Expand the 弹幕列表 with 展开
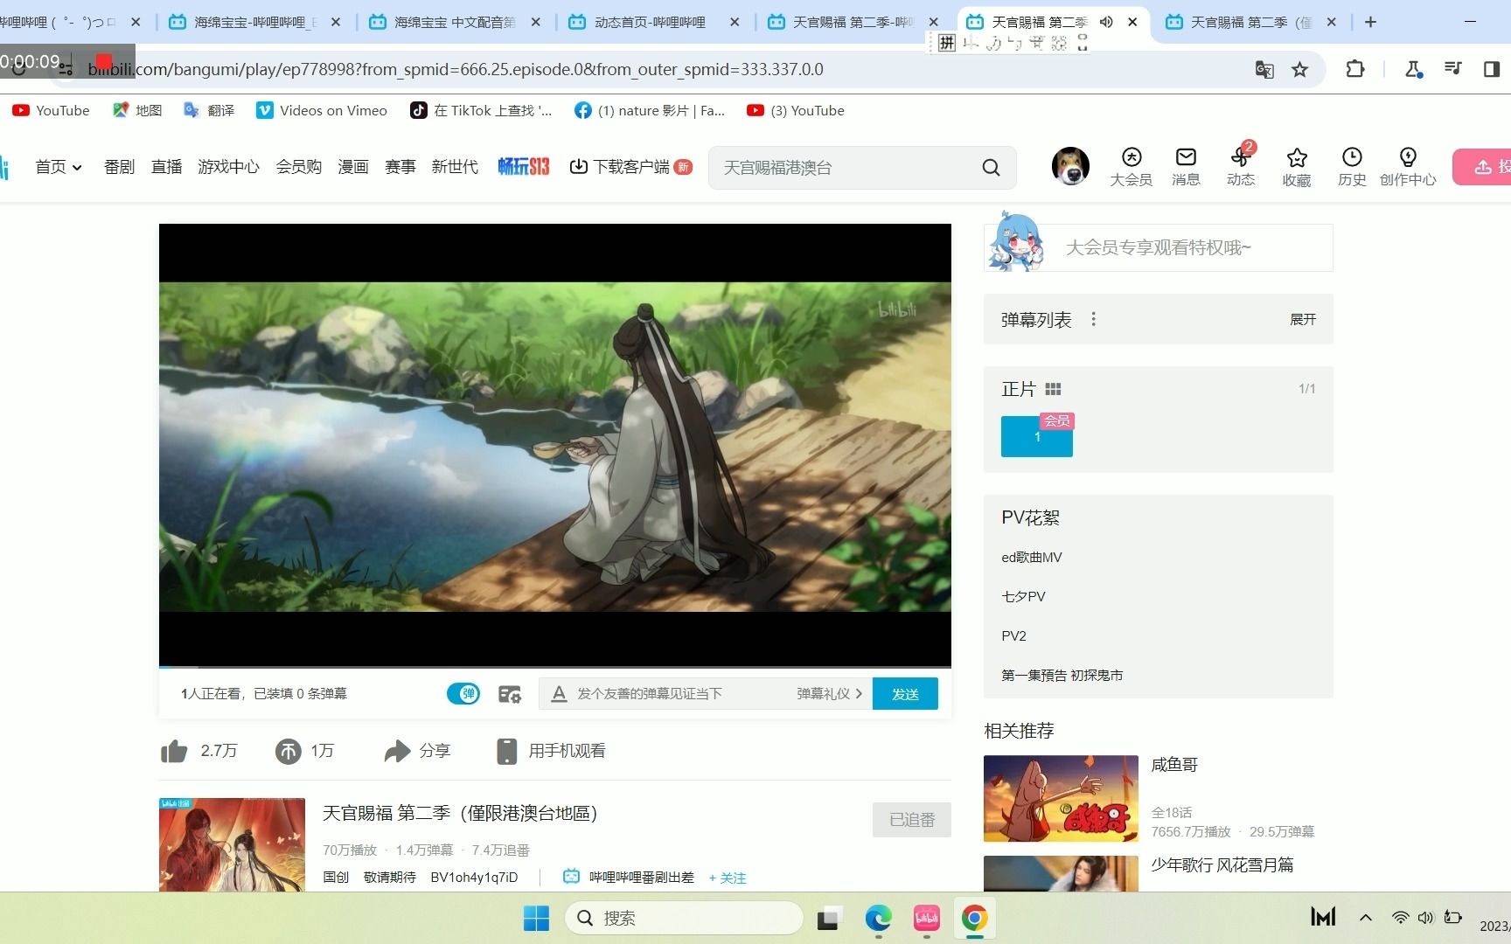 click(1302, 320)
